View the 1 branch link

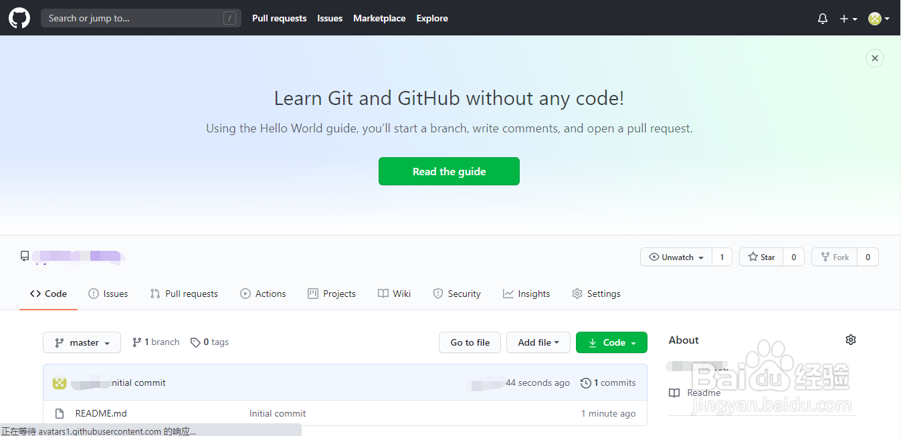pyautogui.click(x=156, y=342)
